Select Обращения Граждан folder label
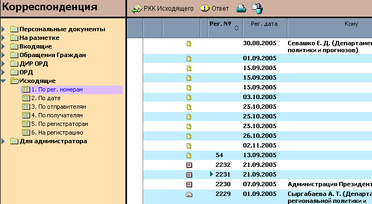The width and height of the screenshot is (372, 204). pyautogui.click(x=53, y=55)
